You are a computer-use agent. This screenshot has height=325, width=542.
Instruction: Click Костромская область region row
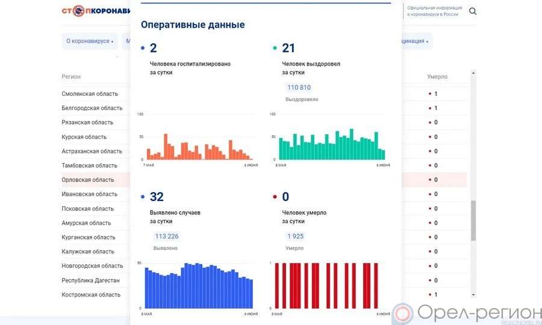(x=91, y=295)
